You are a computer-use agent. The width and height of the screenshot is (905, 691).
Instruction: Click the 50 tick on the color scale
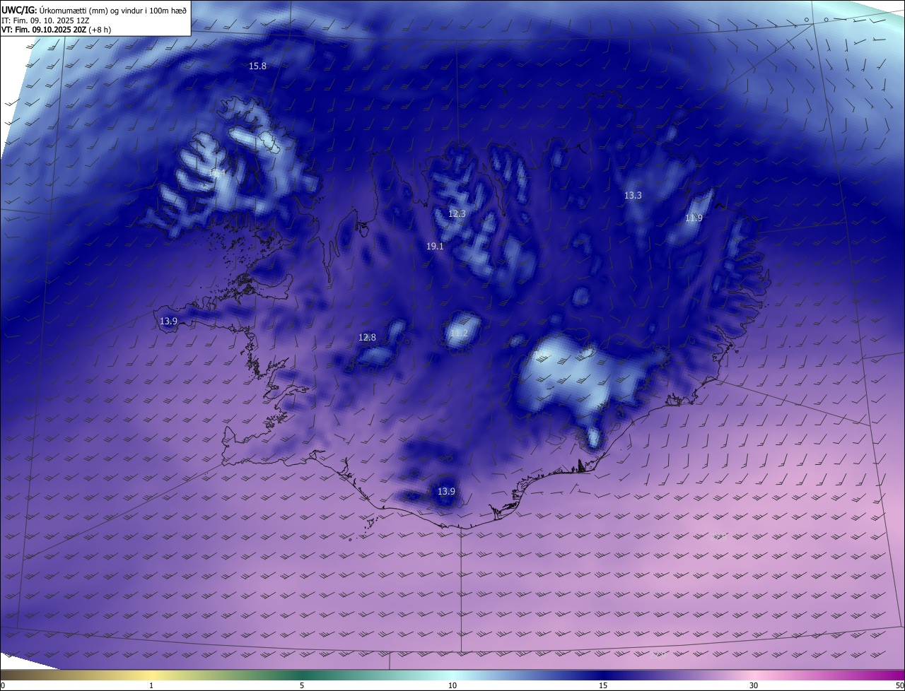tap(899, 685)
